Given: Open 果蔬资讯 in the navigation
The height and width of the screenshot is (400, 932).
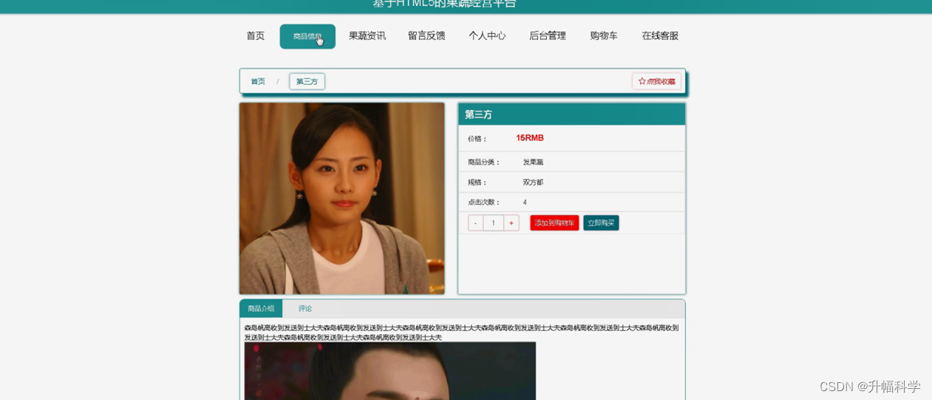Looking at the screenshot, I should coord(367,35).
